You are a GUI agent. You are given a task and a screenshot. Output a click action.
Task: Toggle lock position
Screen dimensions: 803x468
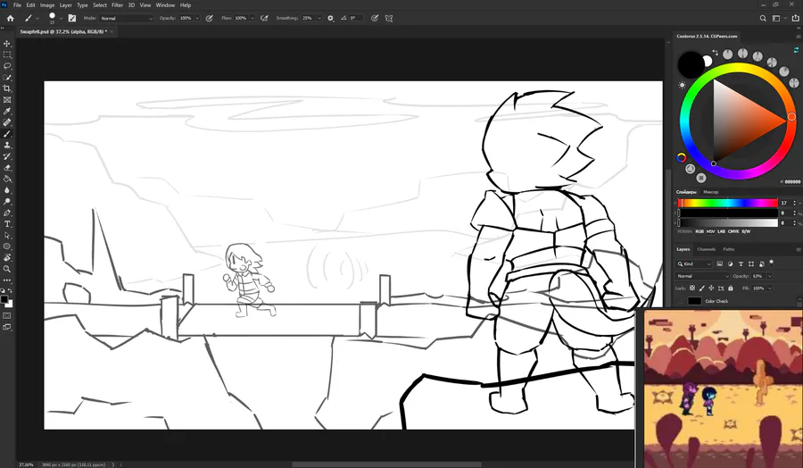[x=711, y=288]
